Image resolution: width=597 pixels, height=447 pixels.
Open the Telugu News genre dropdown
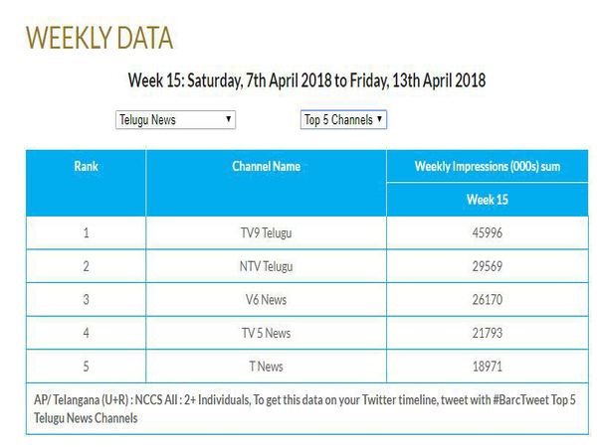(175, 119)
